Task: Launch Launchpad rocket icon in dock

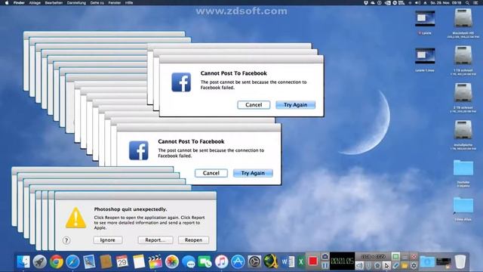Action: pos(40,262)
